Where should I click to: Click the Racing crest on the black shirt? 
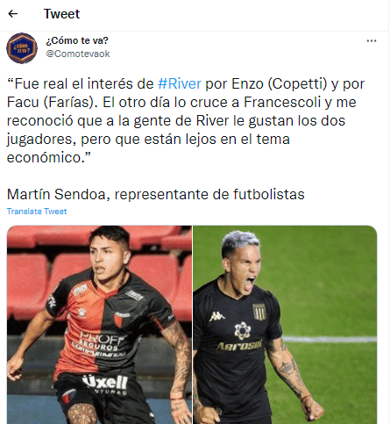tap(259, 312)
